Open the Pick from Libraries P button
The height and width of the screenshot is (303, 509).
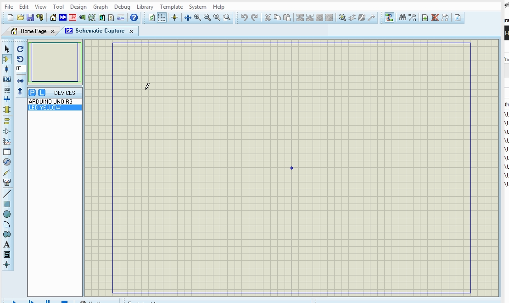coord(32,93)
